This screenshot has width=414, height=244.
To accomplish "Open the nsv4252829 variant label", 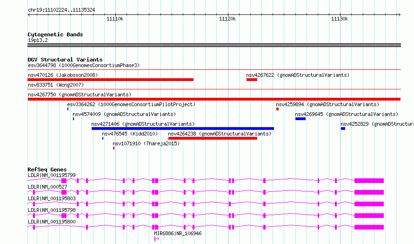I will click(377, 124).
